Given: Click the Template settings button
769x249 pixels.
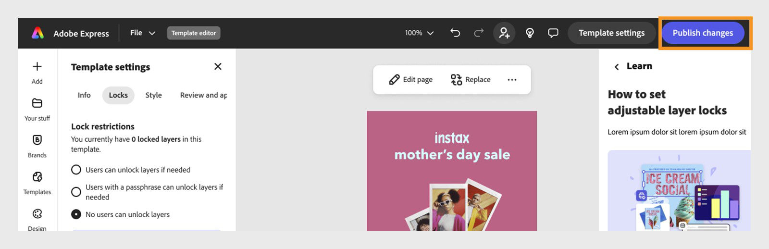Looking at the screenshot, I should (611, 33).
